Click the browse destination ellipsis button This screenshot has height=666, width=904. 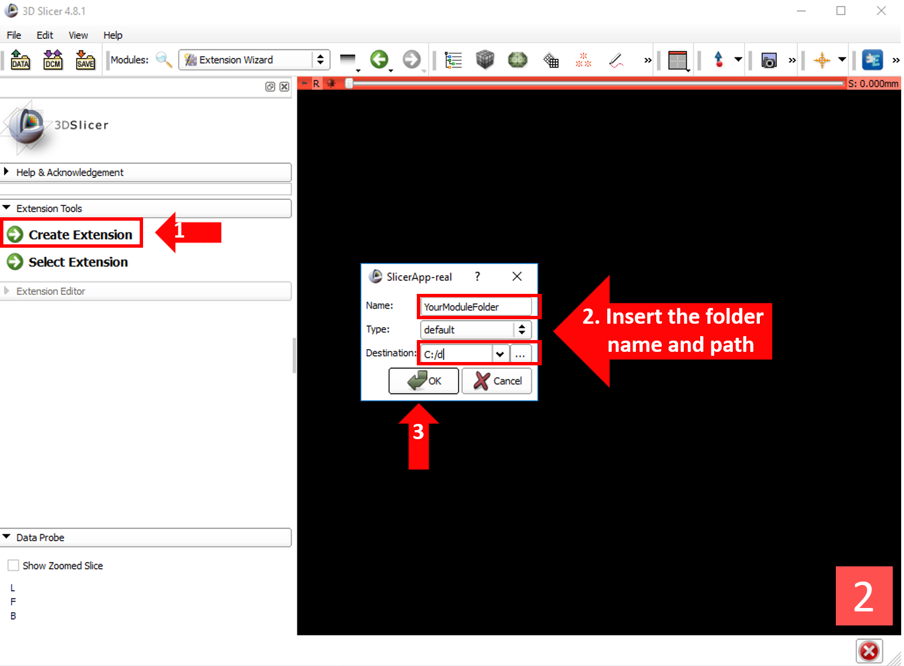520,354
